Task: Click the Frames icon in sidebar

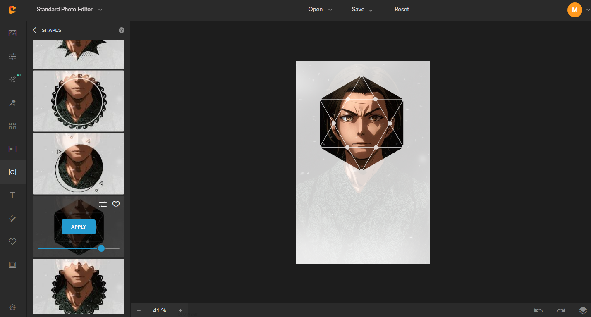Action: pyautogui.click(x=12, y=265)
